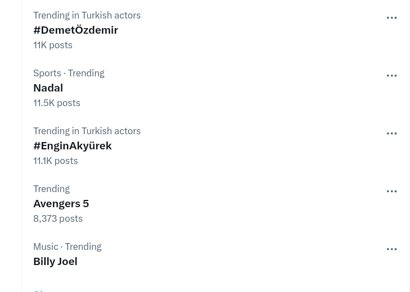Click three-dot menu beside Billy Joel
This screenshot has width=410, height=292.
pyautogui.click(x=391, y=249)
